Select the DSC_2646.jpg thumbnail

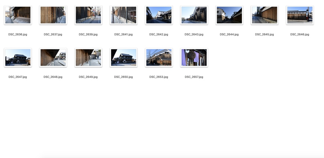300,15
